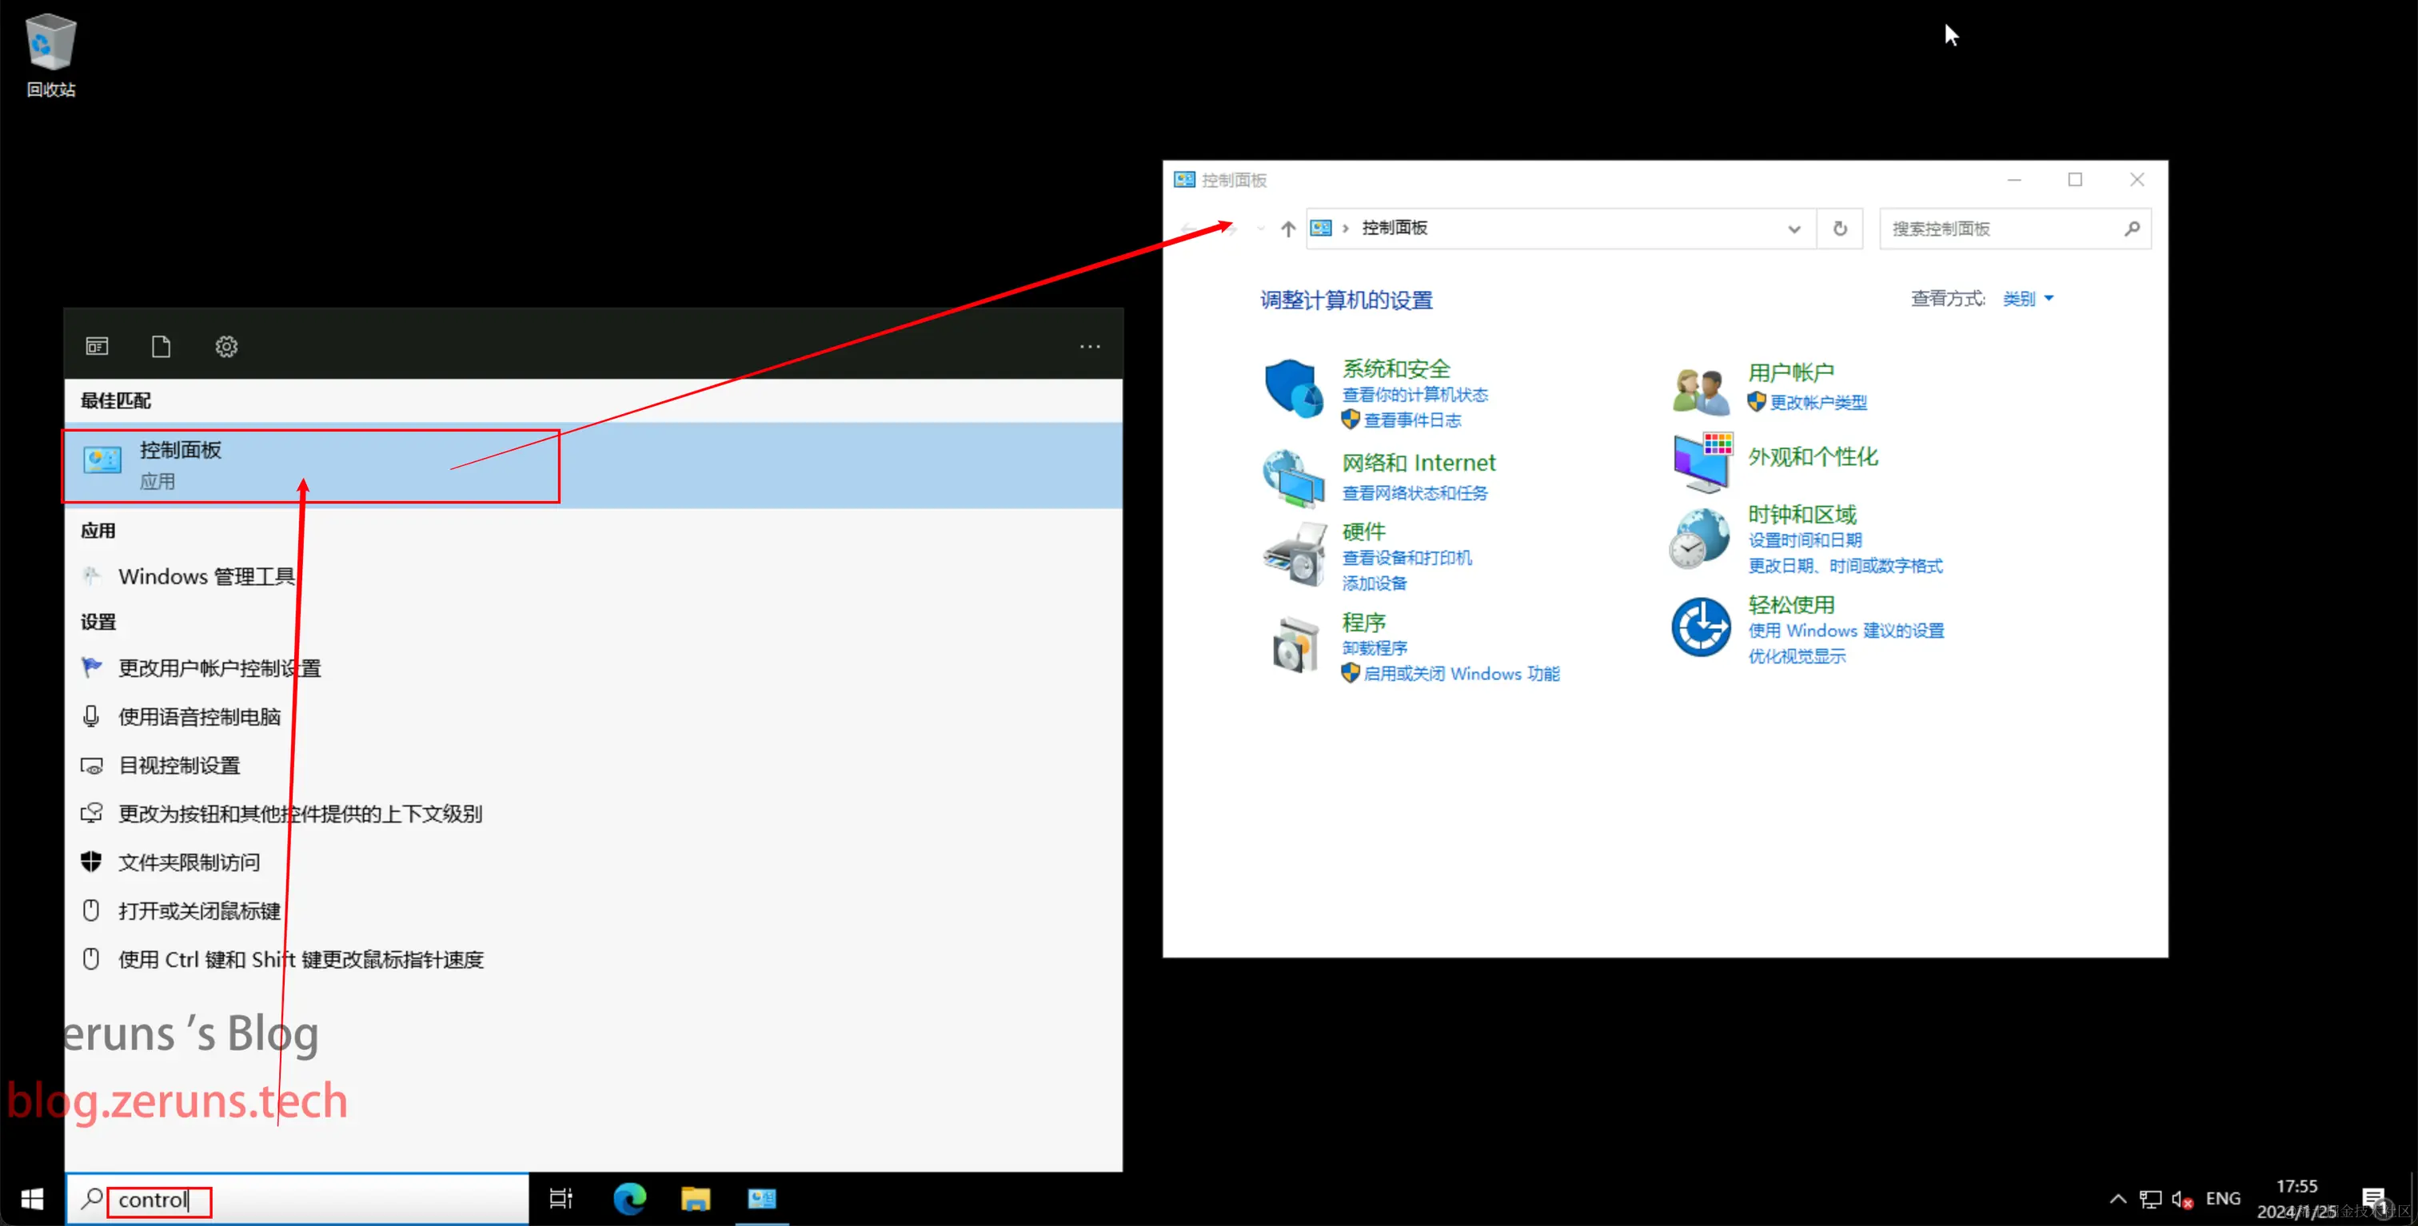The height and width of the screenshot is (1226, 2418).
Task: Open the Appearance and Personalization icon
Action: click(x=1702, y=461)
